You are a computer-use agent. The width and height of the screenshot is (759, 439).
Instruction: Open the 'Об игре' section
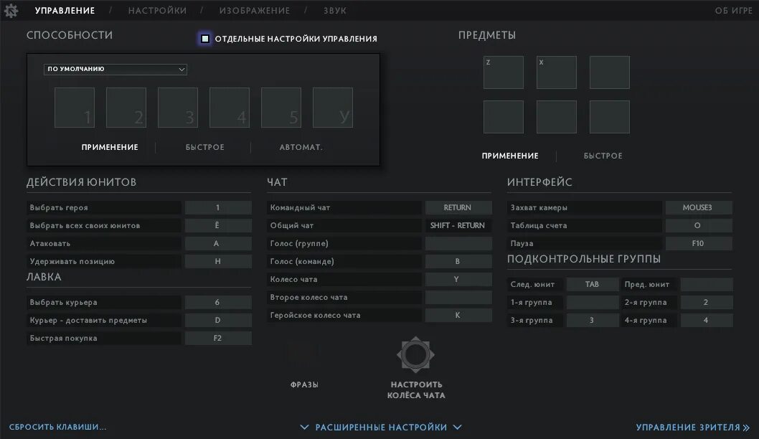(733, 11)
